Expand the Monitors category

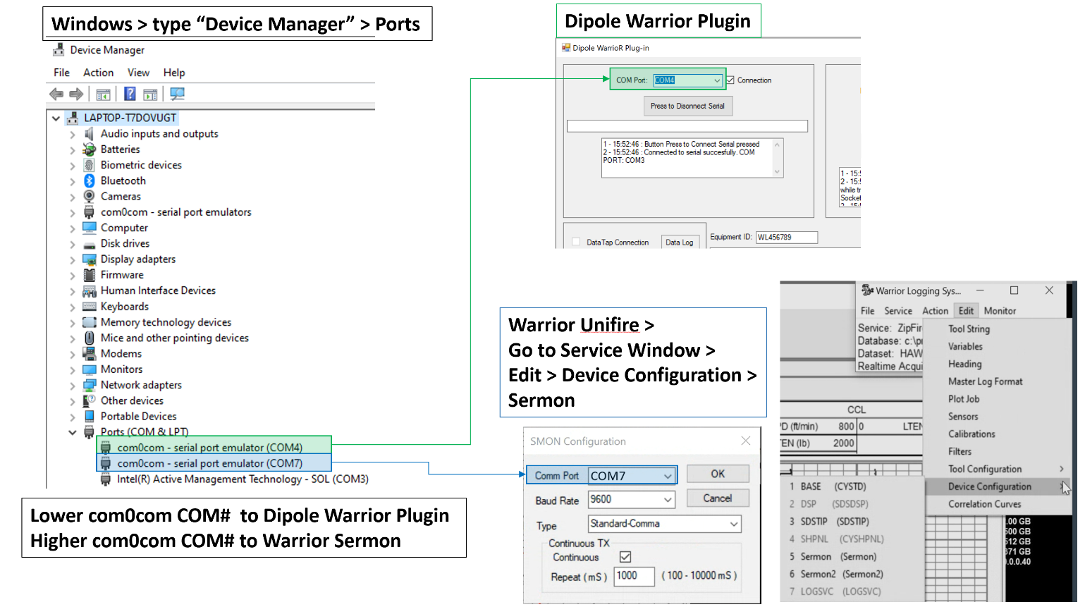point(72,369)
